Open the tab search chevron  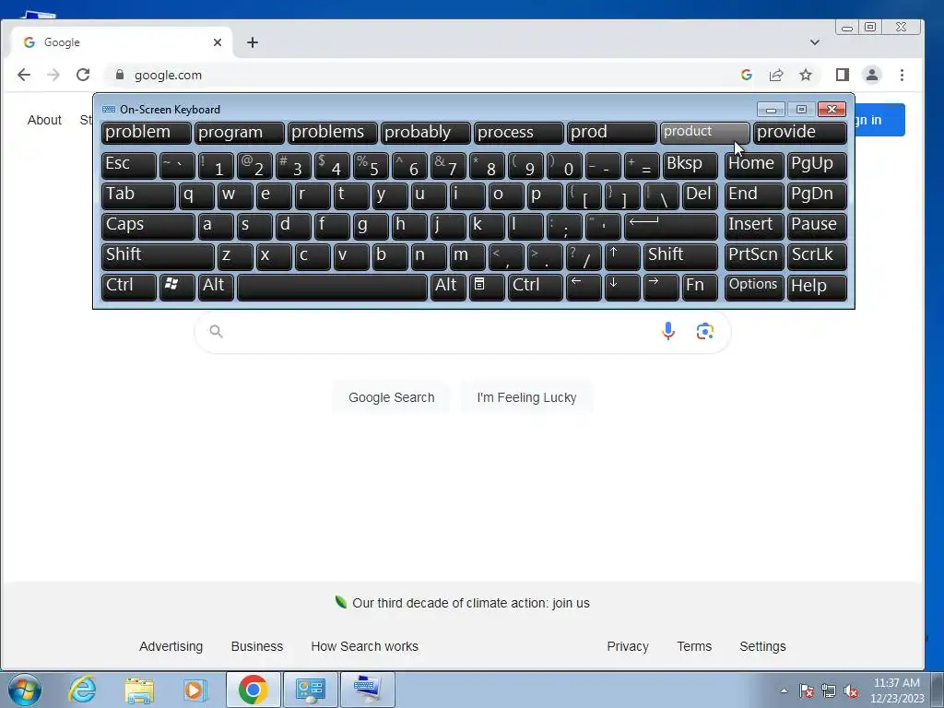(815, 42)
